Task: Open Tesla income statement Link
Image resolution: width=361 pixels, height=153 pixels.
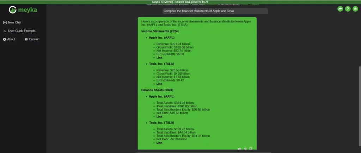Action: 159,84
